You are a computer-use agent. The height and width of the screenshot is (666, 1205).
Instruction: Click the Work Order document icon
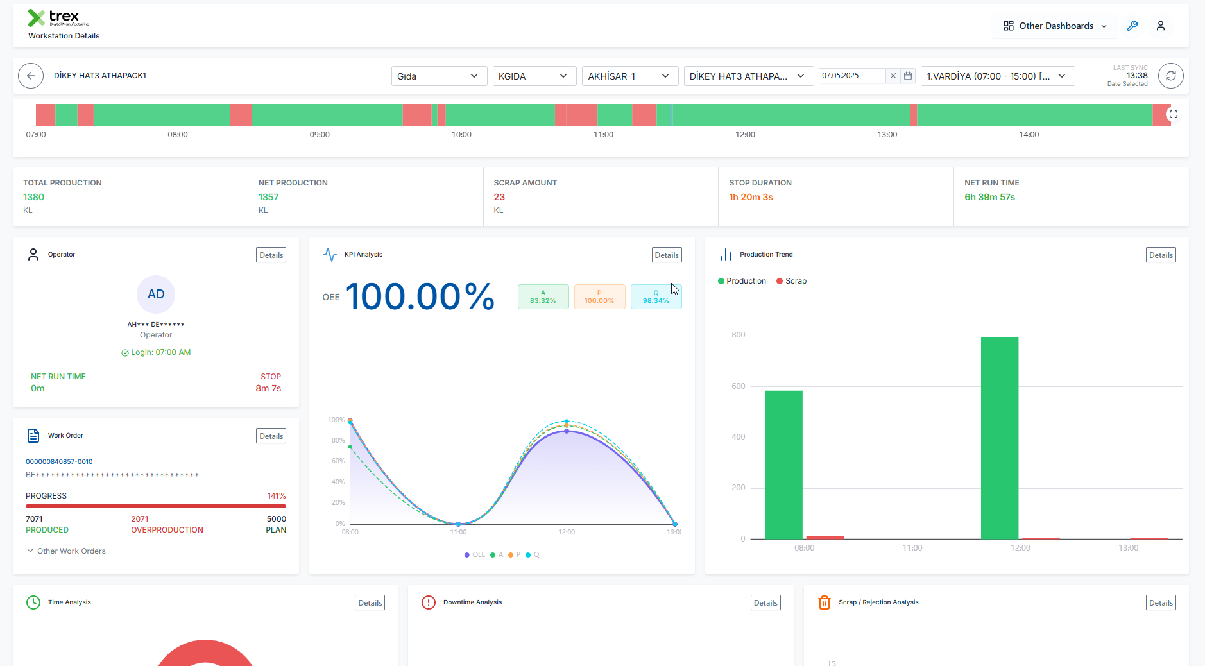click(x=33, y=436)
